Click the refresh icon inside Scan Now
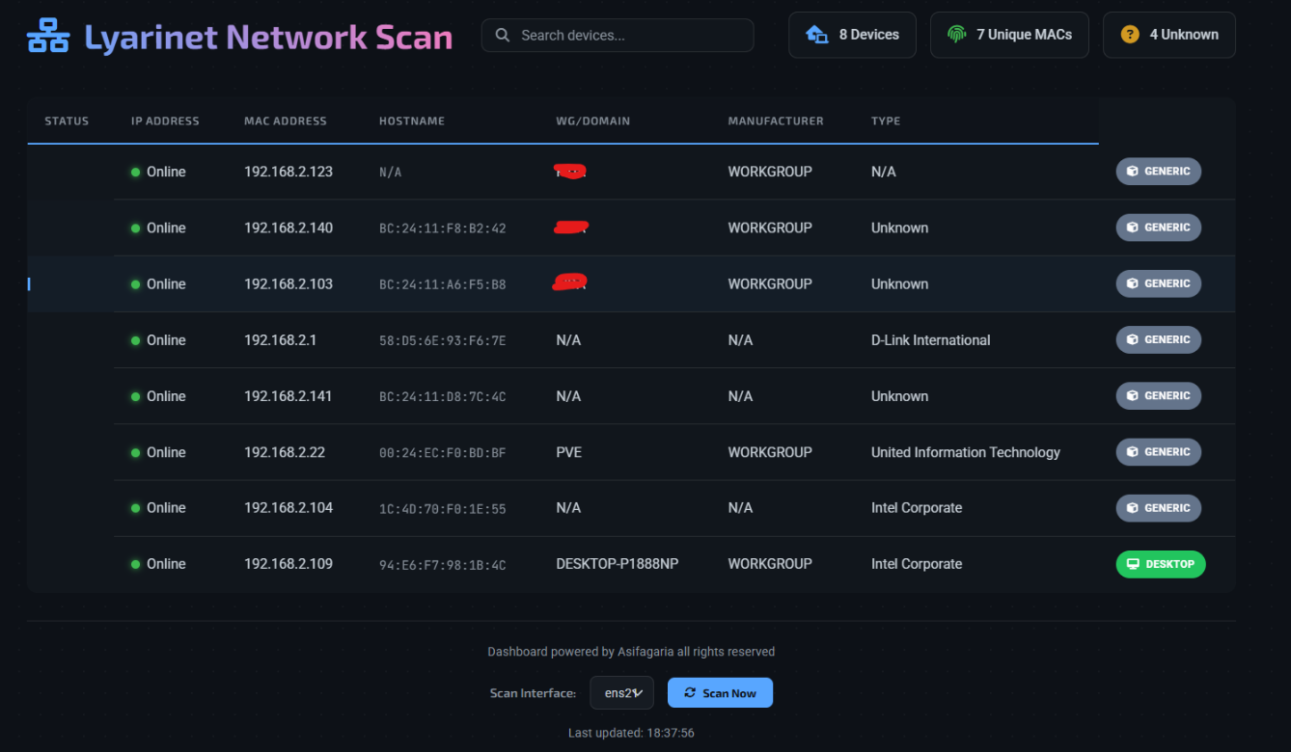1291x752 pixels. [689, 692]
